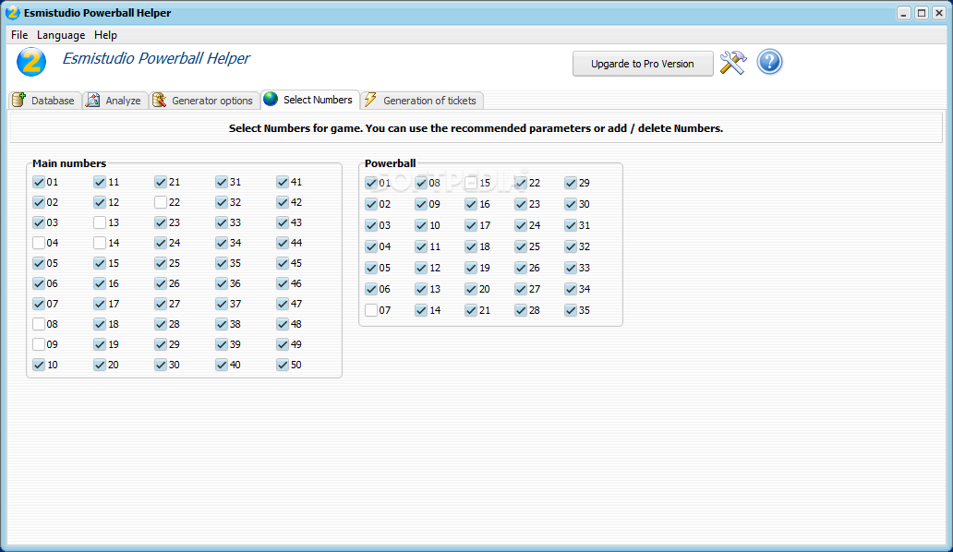953x552 pixels.
Task: Open the File menu
Action: click(19, 34)
